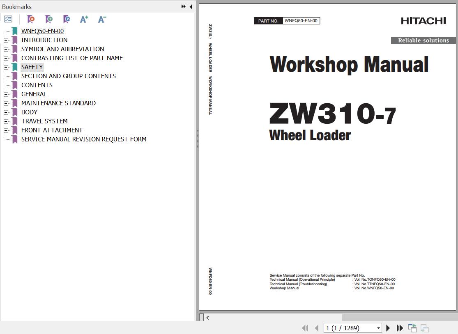Click the ZW310-7 model heading
This screenshot has height=334, width=458.
[x=332, y=113]
